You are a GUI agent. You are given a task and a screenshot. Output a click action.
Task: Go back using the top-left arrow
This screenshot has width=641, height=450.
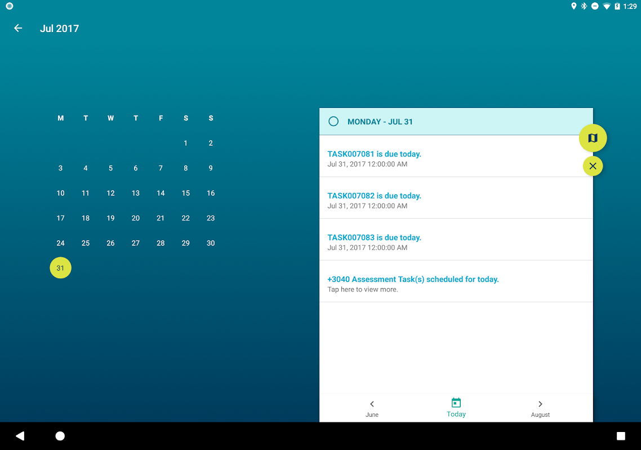[18, 28]
